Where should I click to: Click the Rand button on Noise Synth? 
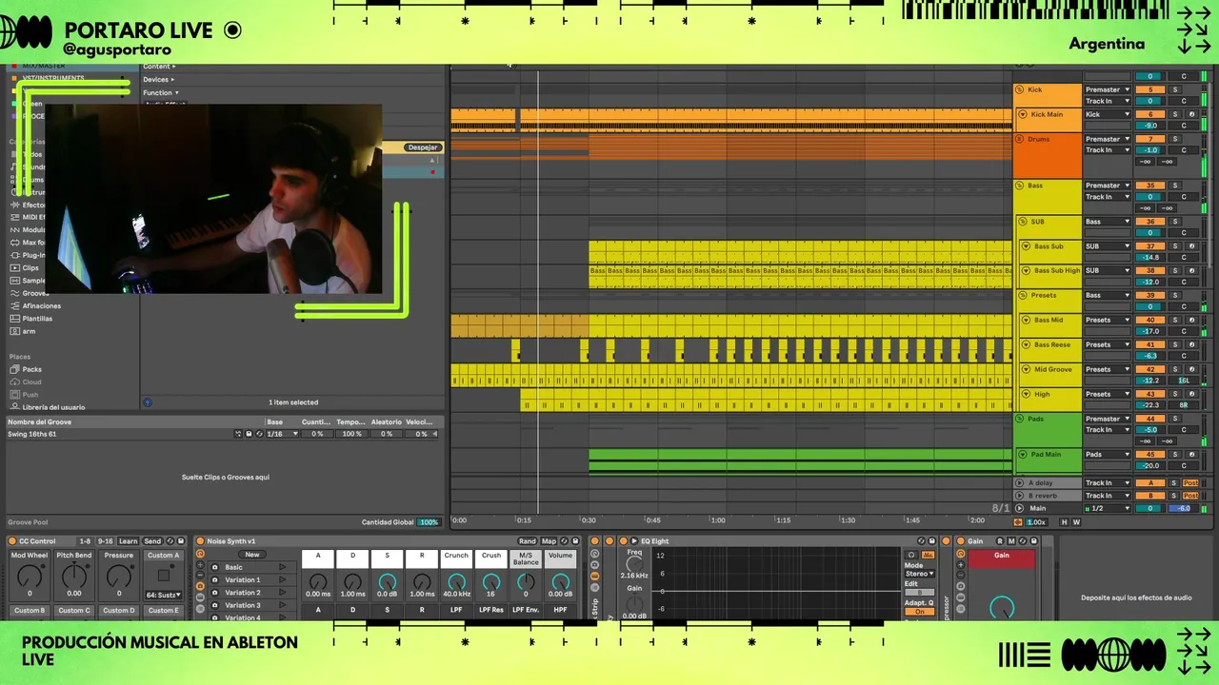(x=528, y=541)
